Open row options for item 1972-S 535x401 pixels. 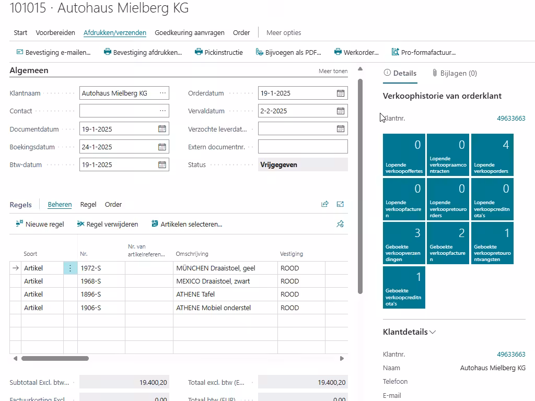tap(70, 268)
